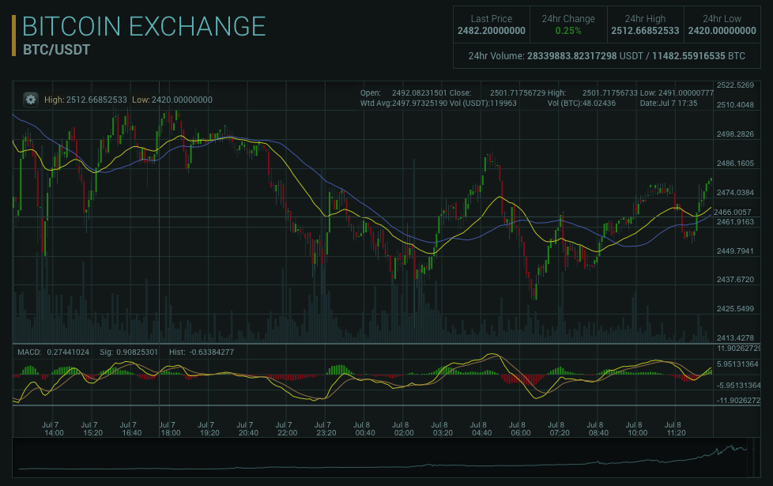Click the 2413.4278 price axis label
Image resolution: width=773 pixels, height=486 pixels.
pyautogui.click(x=735, y=338)
